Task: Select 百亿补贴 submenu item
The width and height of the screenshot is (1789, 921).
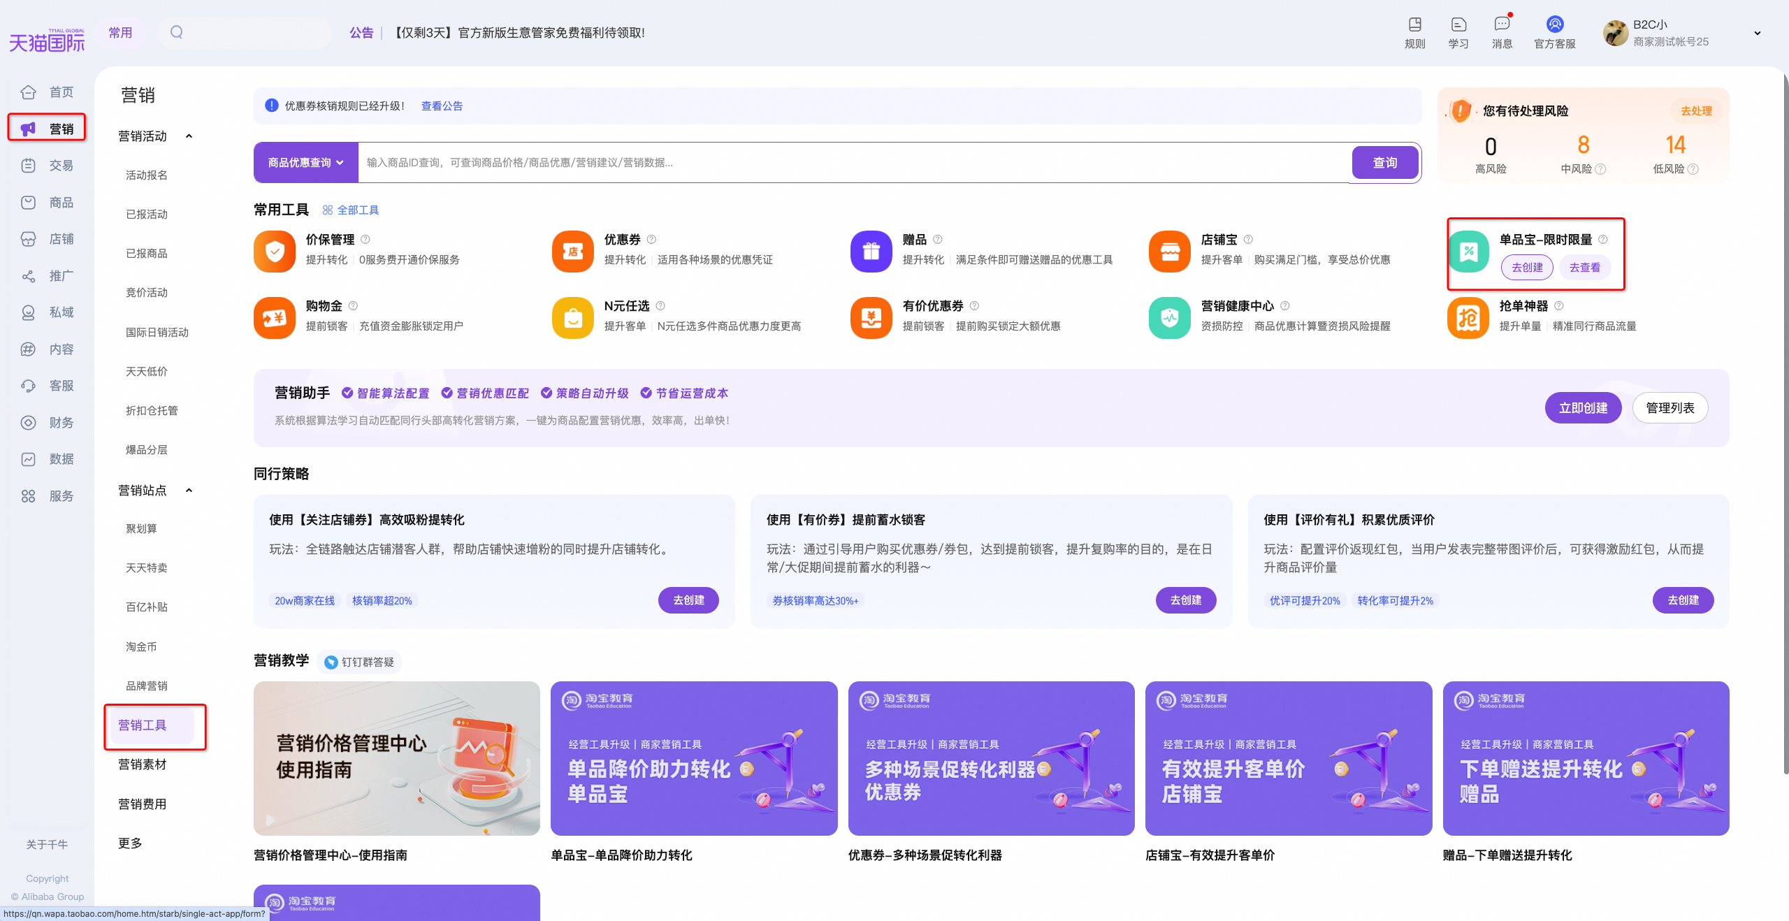Action: (x=147, y=607)
